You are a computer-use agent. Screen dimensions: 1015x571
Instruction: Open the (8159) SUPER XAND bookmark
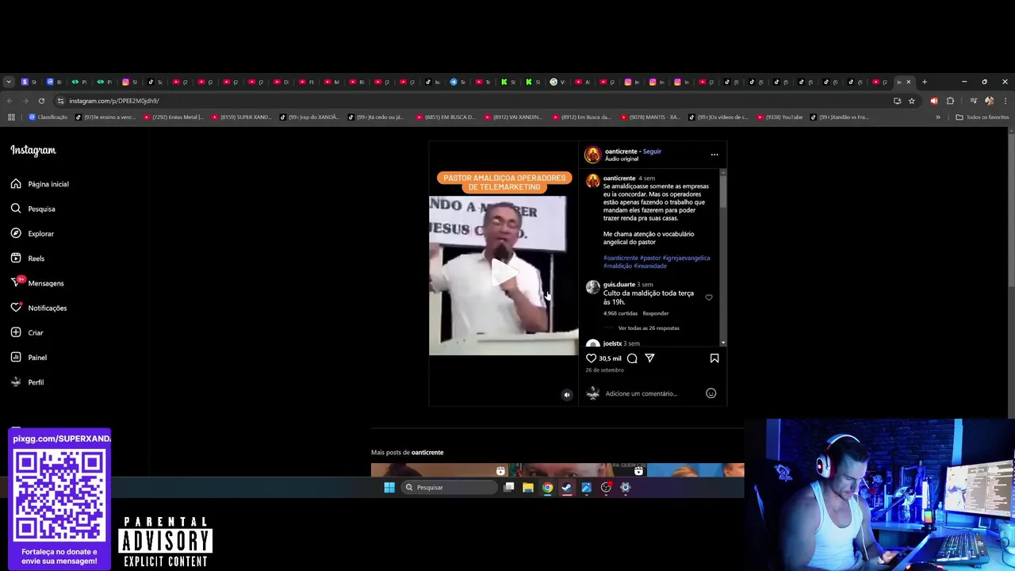[x=241, y=117]
